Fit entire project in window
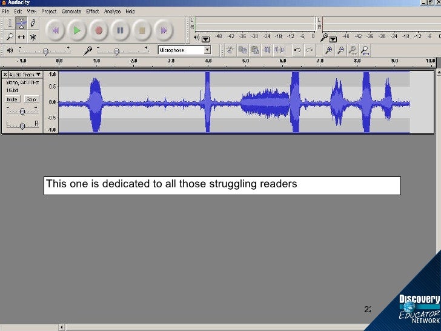This screenshot has height=331, width=441. point(365,50)
